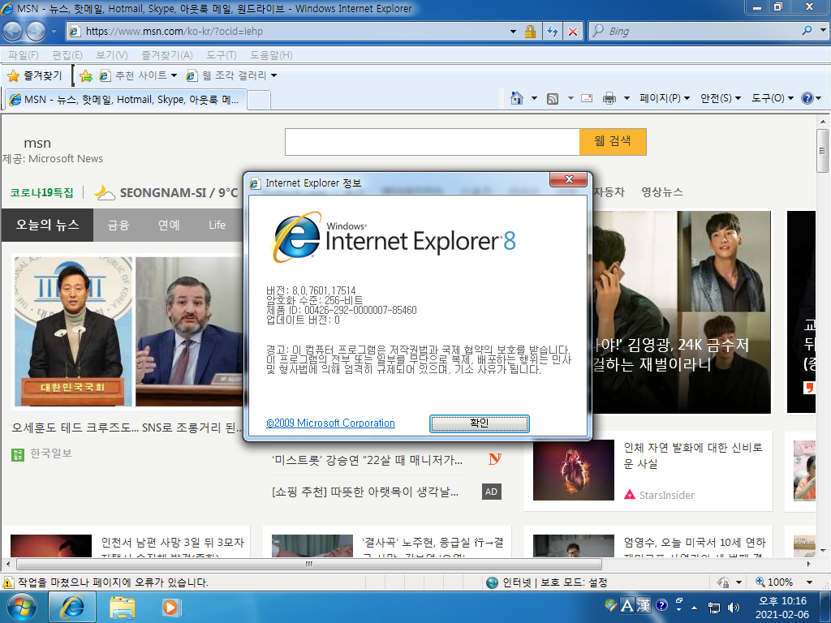Click the red Stop loading icon
This screenshot has width=831, height=623.
tap(573, 32)
